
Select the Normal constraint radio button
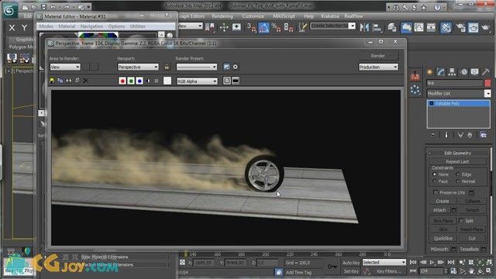(458, 181)
